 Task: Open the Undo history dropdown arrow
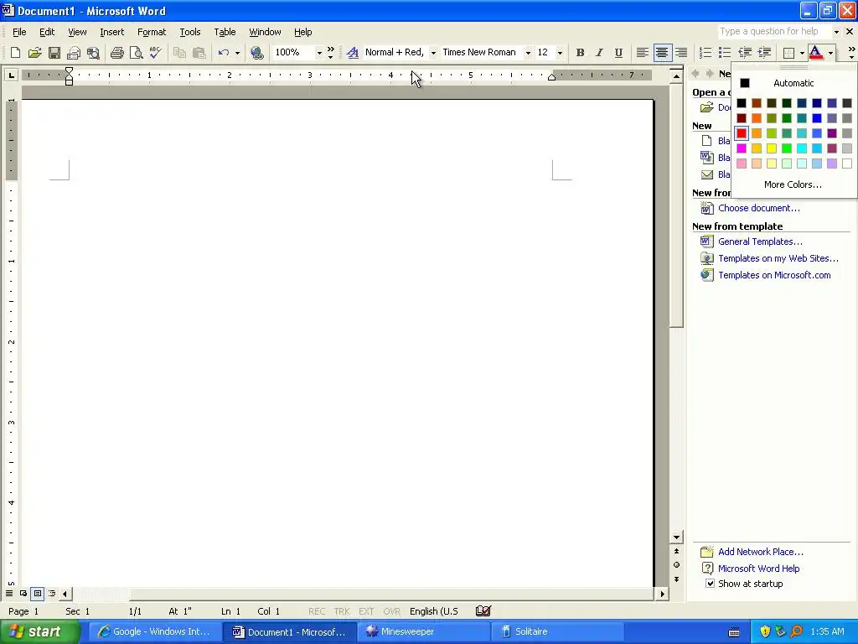pos(237,53)
